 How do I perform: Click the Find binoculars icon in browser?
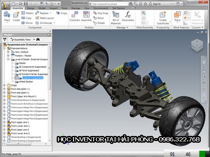(x=38, y=40)
